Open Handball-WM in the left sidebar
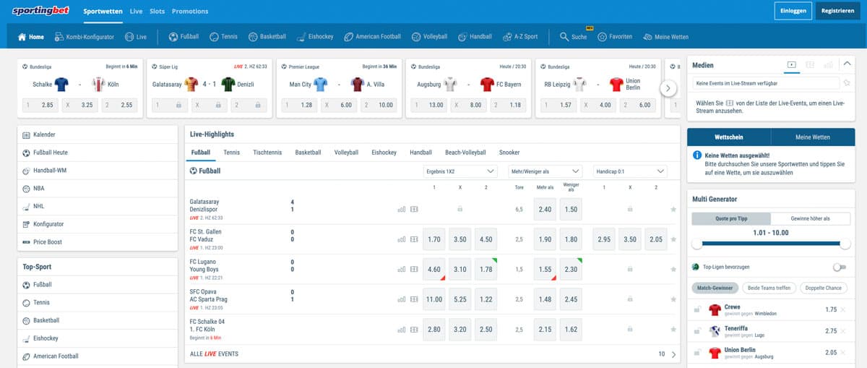 click(97, 171)
